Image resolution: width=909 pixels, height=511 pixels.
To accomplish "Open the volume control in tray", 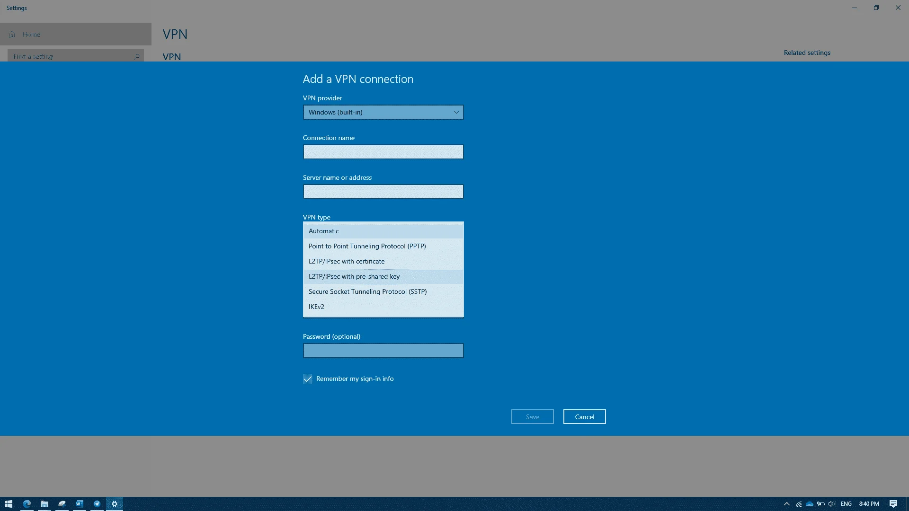I will (832, 504).
